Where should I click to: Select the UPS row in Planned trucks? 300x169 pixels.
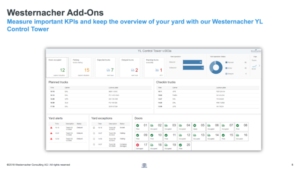click(100, 99)
